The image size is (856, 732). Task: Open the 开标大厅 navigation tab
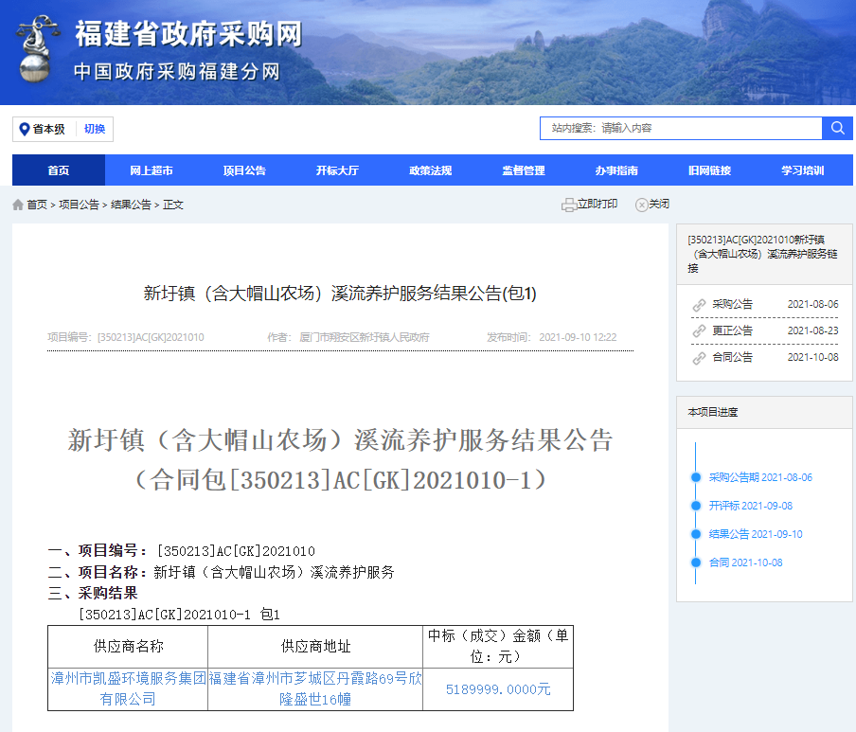(x=337, y=170)
